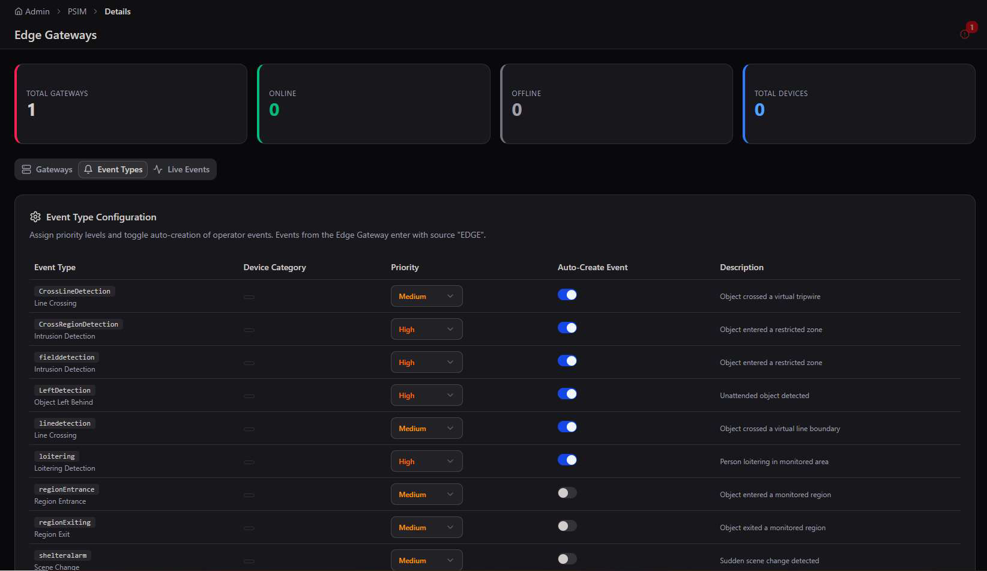Click the linedetection code label
Viewport: 987px width, 571px height.
pos(65,423)
